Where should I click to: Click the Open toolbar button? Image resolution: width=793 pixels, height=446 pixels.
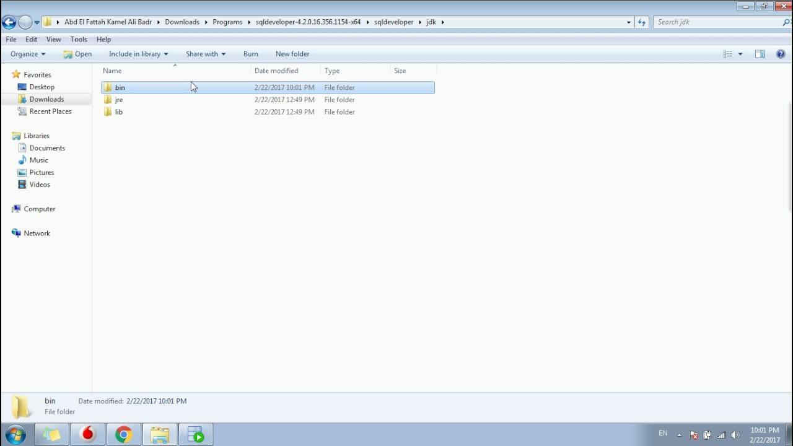(x=77, y=54)
